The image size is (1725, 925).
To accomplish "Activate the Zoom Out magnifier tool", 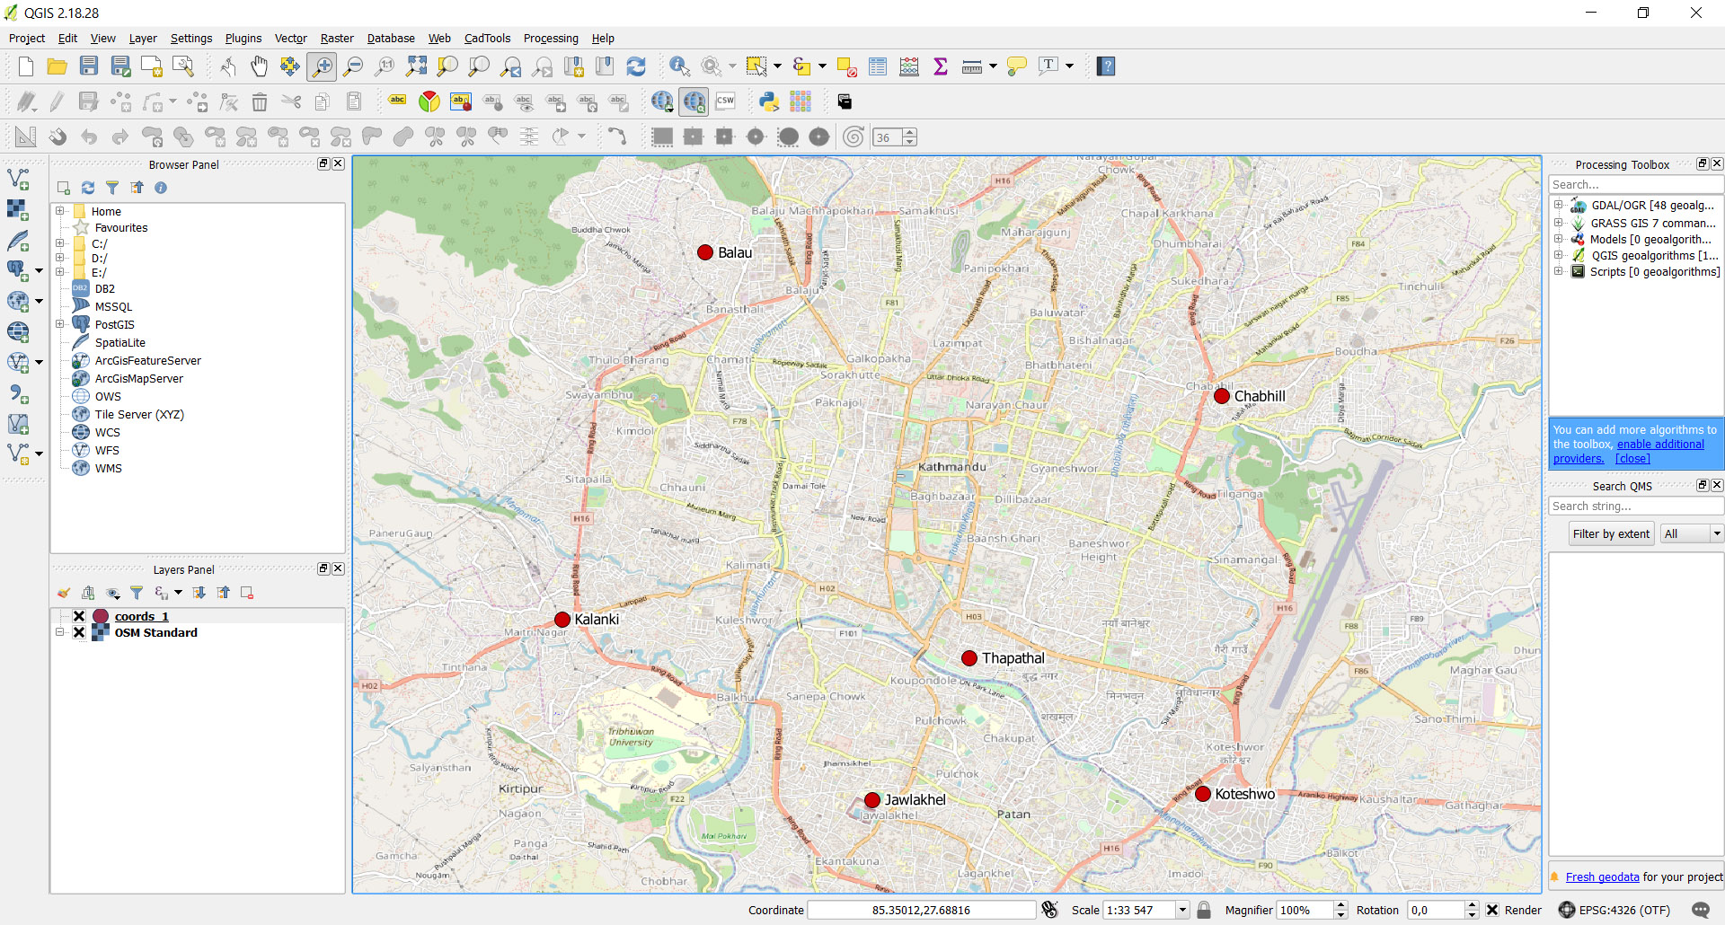I will coord(353,66).
